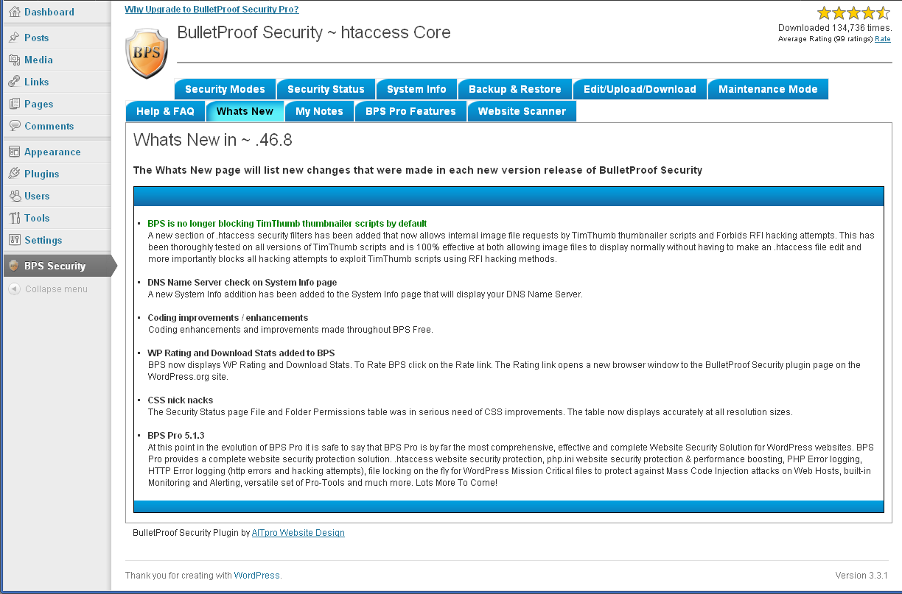Screen dimensions: 902x594
Task: Switch to the System Info tab
Action: [416, 89]
